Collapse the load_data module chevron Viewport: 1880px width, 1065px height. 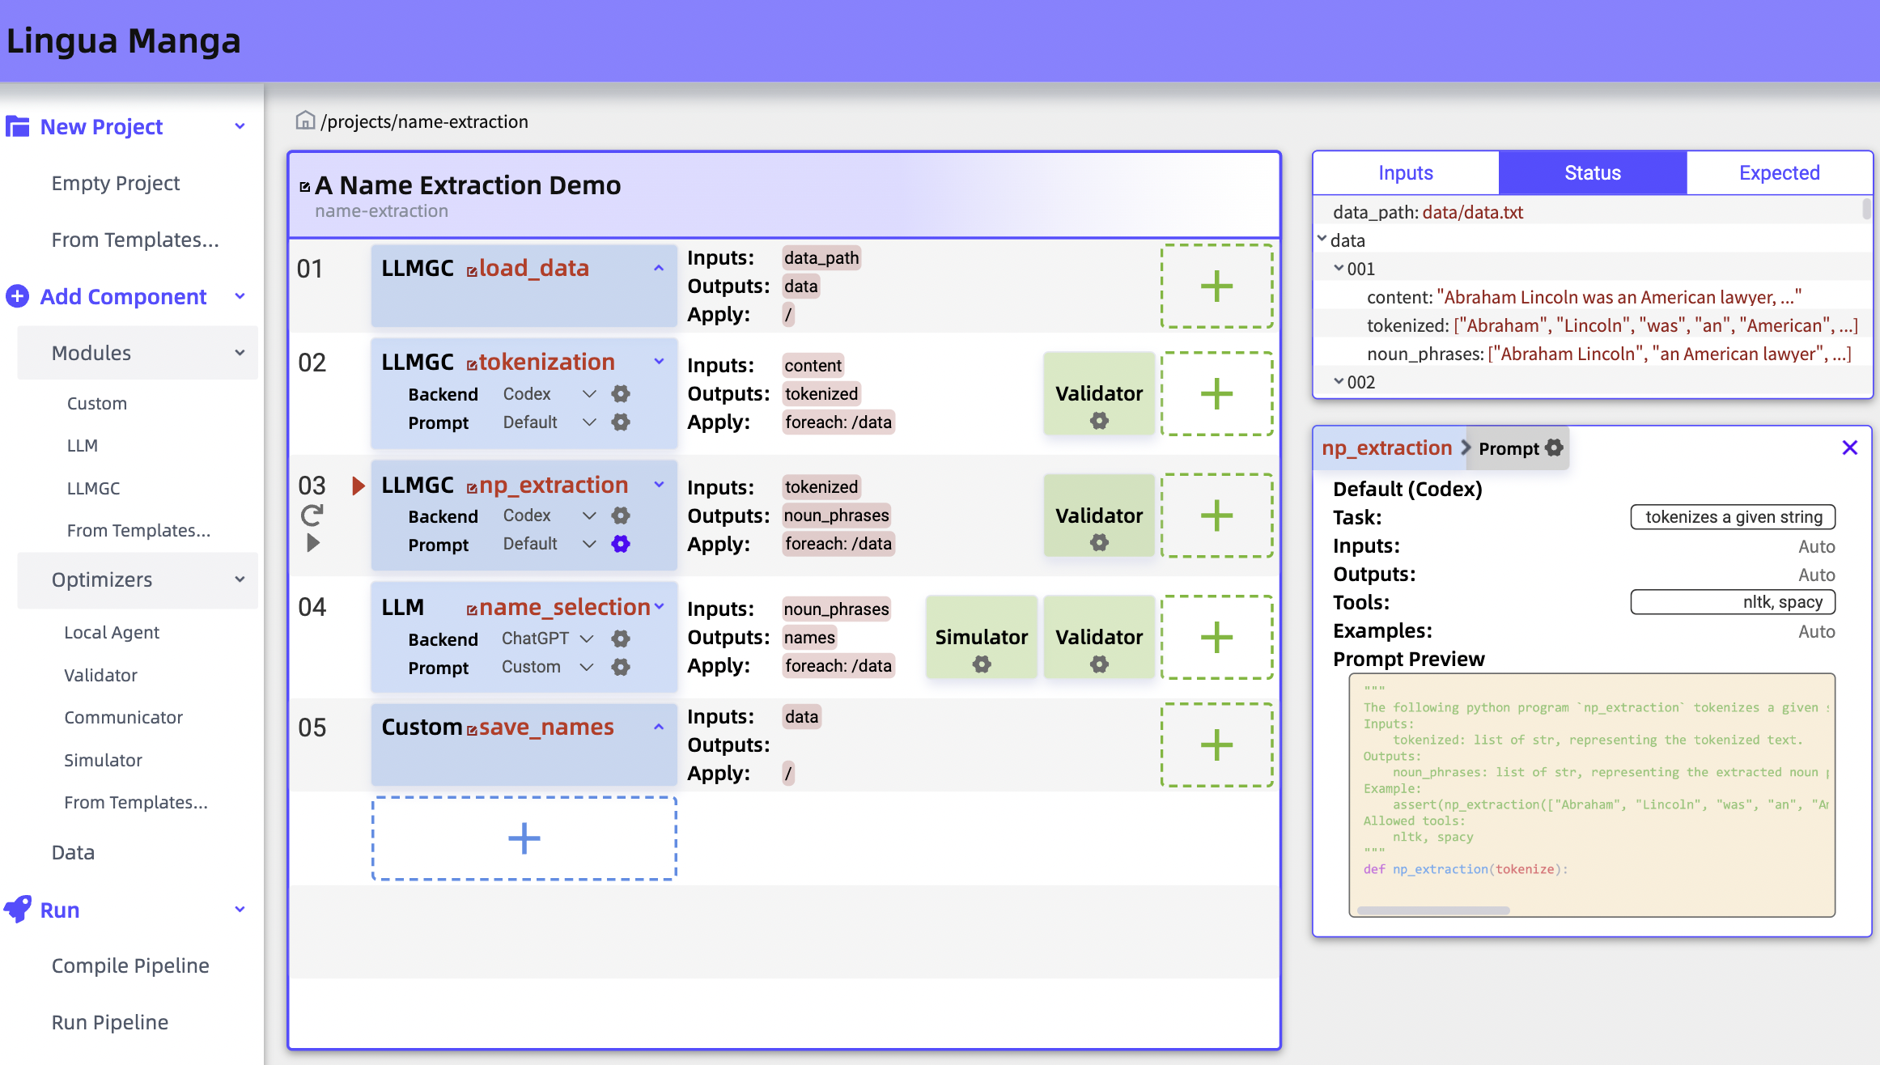click(x=659, y=269)
